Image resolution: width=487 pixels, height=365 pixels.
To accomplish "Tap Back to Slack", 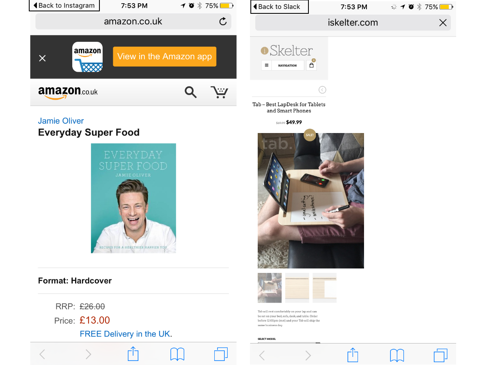I will [x=279, y=7].
